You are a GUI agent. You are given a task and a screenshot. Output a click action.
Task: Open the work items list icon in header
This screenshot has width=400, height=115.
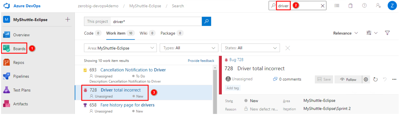pyautogui.click(x=337, y=6)
